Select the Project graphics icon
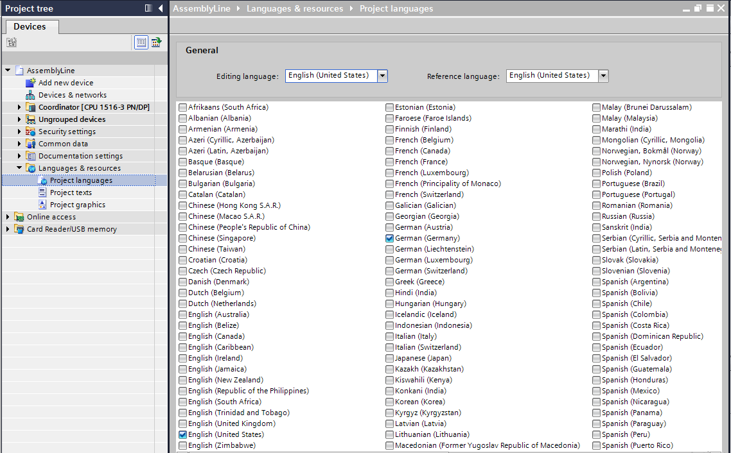The height and width of the screenshot is (453, 731). coord(43,205)
